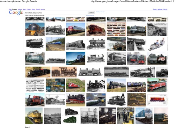This screenshot has height=136, width=176.
Task: Open green and red-white diesels thumbnail
Action: (157, 58)
